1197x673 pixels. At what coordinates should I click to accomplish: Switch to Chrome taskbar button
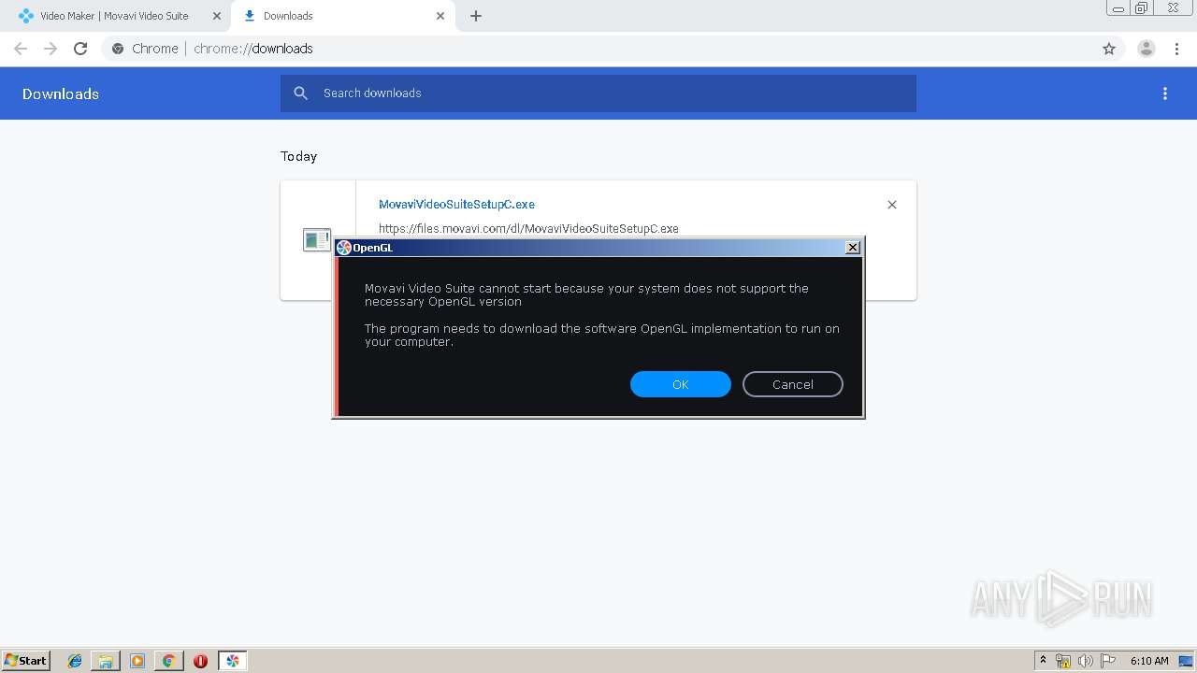pos(169,661)
